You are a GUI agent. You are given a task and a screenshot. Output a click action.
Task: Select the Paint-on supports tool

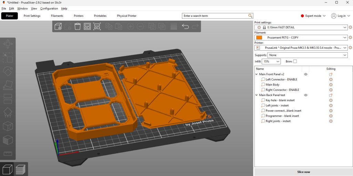point(8,113)
